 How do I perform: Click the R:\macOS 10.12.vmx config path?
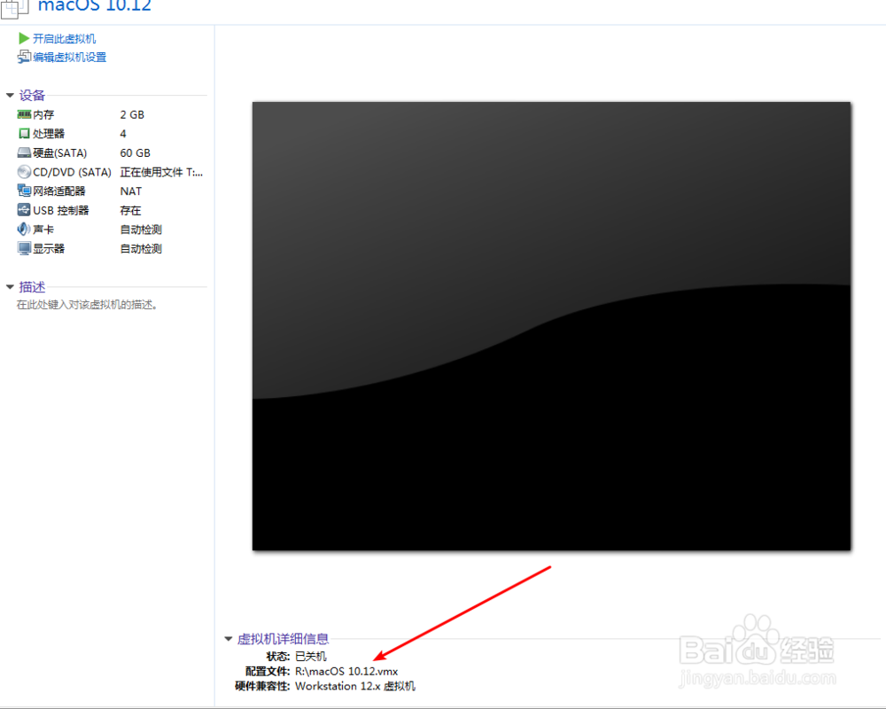(346, 671)
